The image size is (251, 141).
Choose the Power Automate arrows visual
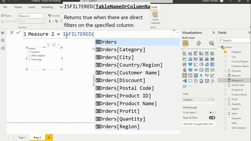[x=185, y=87]
